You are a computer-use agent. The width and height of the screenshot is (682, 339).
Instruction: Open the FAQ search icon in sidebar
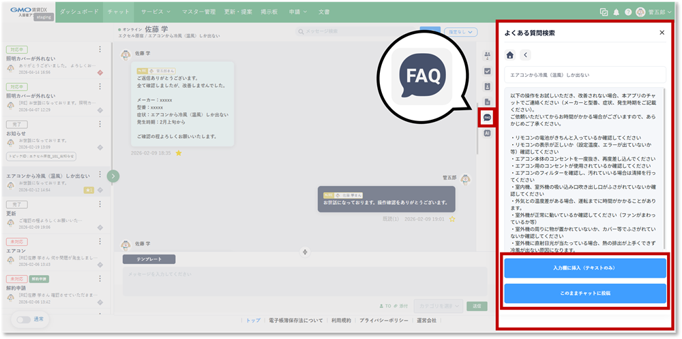click(487, 118)
